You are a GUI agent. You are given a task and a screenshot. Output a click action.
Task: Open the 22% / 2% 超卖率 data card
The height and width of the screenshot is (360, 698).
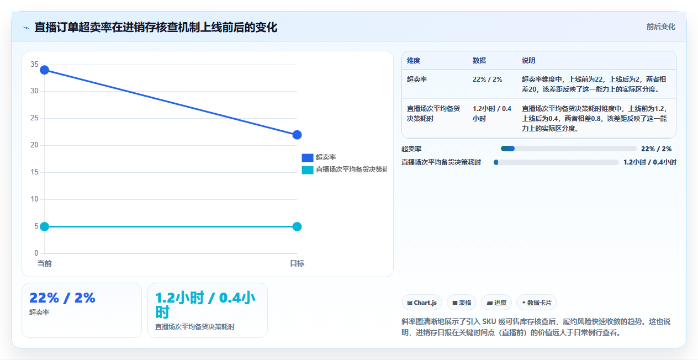82,310
